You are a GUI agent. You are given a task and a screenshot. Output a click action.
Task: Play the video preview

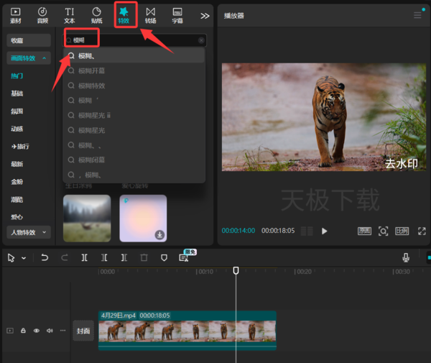click(325, 231)
